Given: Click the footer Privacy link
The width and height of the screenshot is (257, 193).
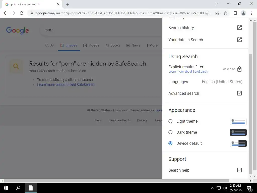Looking at the screenshot, I should (x=142, y=120).
